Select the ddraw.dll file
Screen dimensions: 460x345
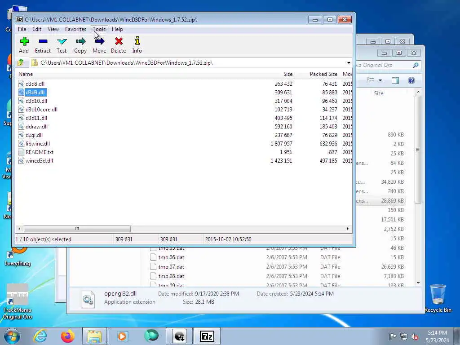click(x=37, y=126)
